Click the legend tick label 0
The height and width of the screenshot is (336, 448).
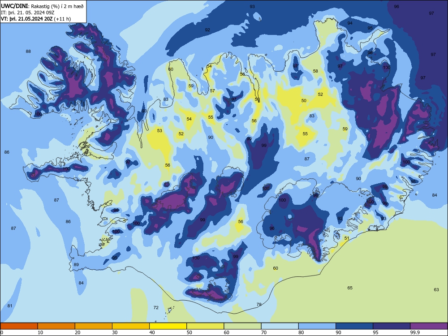[x=2, y=332]
